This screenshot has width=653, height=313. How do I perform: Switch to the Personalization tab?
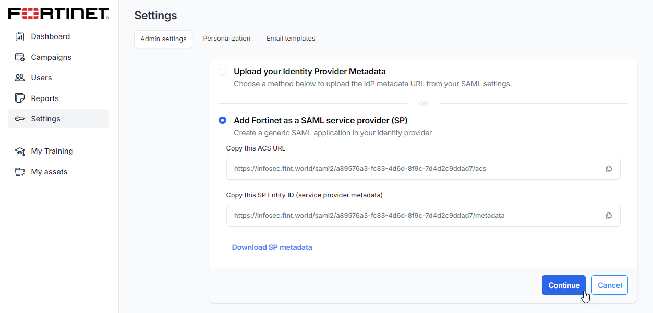click(227, 39)
